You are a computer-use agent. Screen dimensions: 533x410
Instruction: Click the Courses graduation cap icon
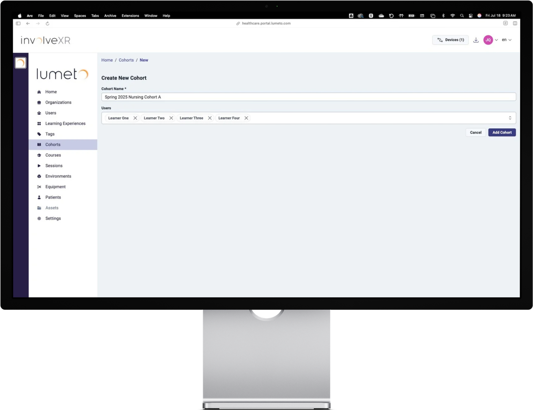coord(39,155)
